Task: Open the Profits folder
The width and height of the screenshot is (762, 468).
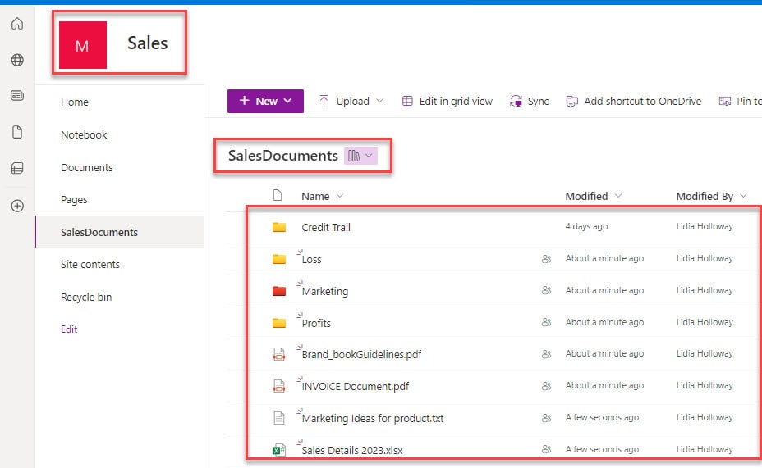Action: click(x=316, y=324)
